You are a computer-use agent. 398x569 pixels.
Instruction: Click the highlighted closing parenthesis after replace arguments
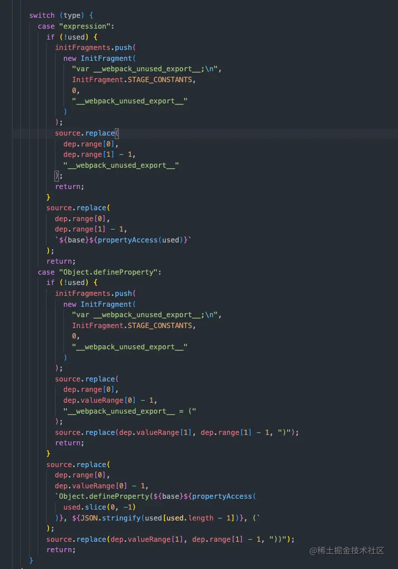pyautogui.click(x=55, y=176)
